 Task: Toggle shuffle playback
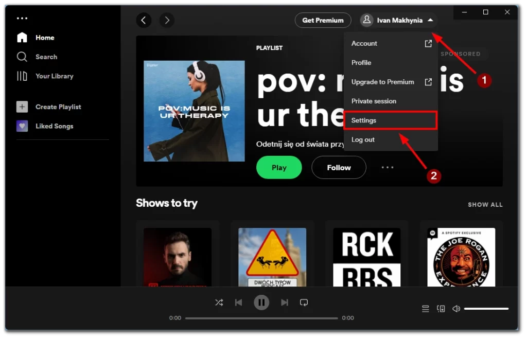(x=219, y=302)
